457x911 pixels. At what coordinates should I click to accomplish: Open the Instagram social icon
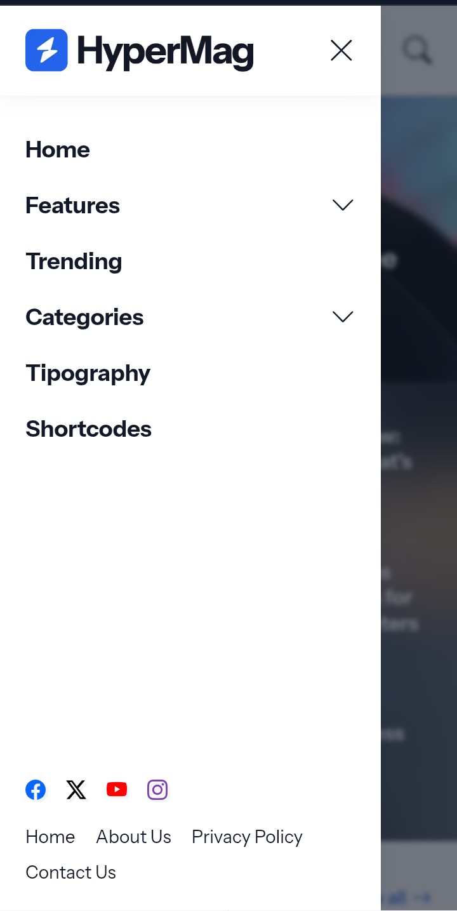[157, 789]
